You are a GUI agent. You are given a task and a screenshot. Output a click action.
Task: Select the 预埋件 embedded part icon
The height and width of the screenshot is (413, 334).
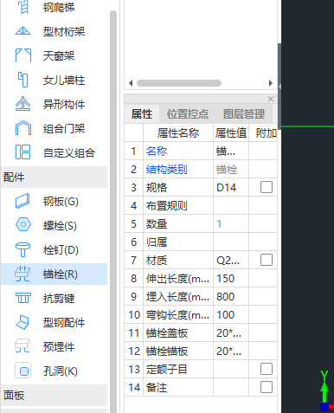point(23,346)
